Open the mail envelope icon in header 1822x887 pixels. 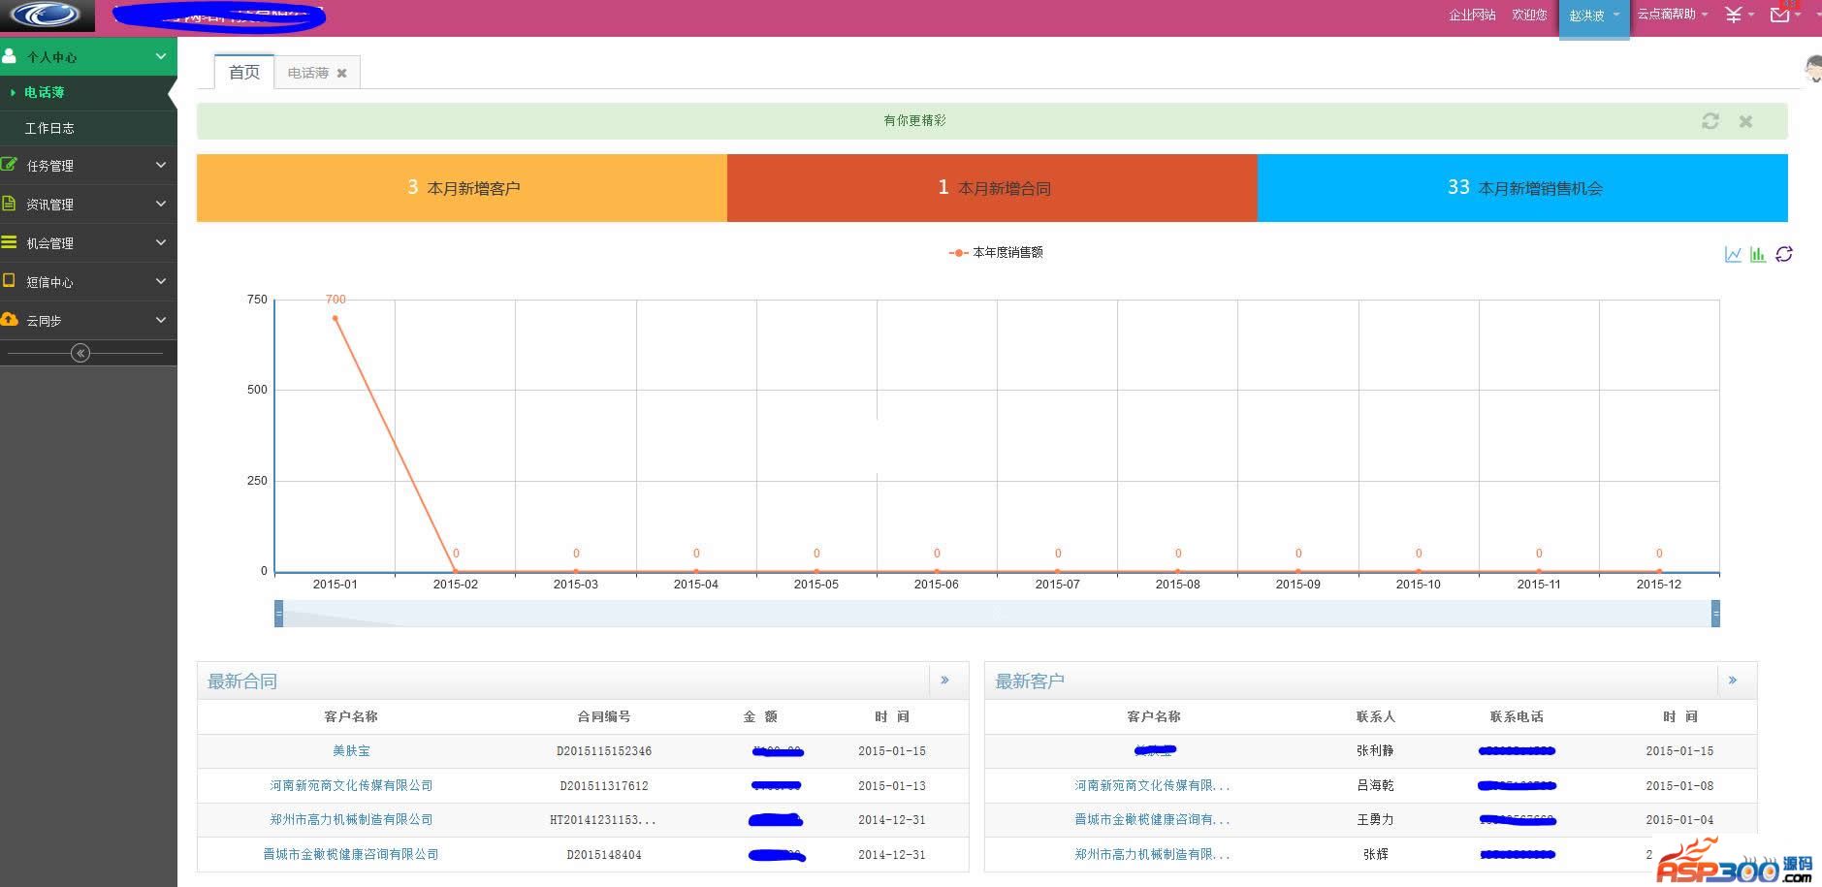tap(1779, 15)
